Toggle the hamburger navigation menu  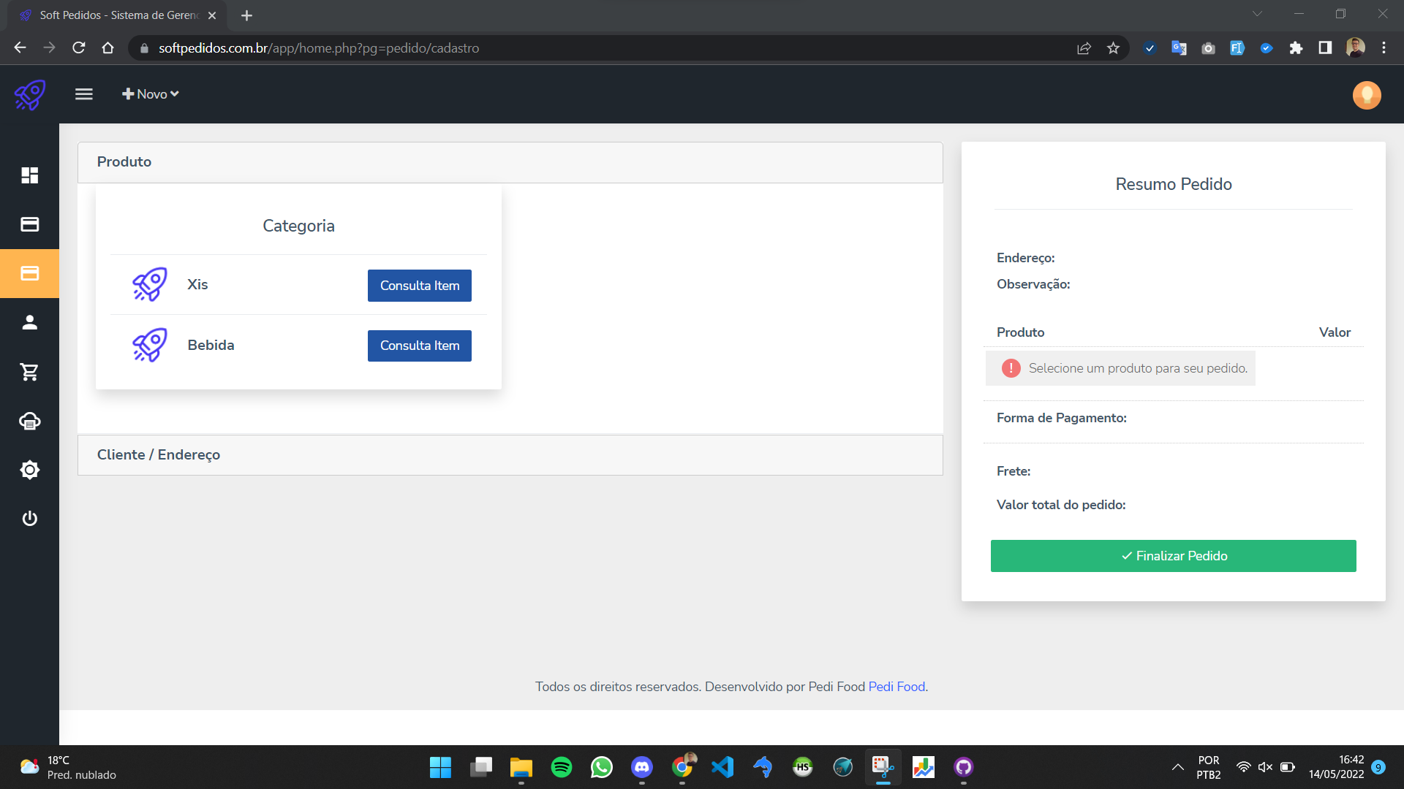[83, 94]
